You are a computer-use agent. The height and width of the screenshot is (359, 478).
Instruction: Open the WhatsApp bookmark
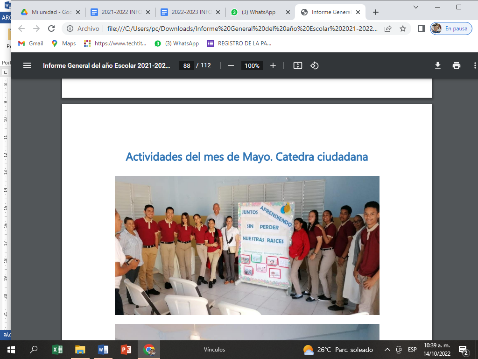pos(177,43)
